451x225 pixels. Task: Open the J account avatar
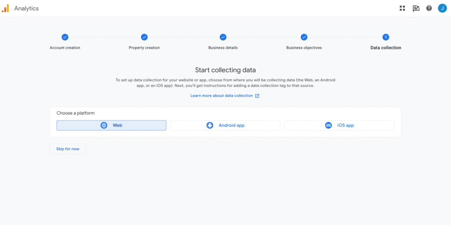tap(442, 8)
